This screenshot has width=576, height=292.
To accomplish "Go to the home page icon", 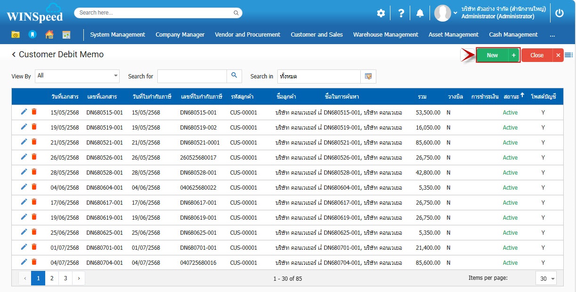I will tap(49, 35).
